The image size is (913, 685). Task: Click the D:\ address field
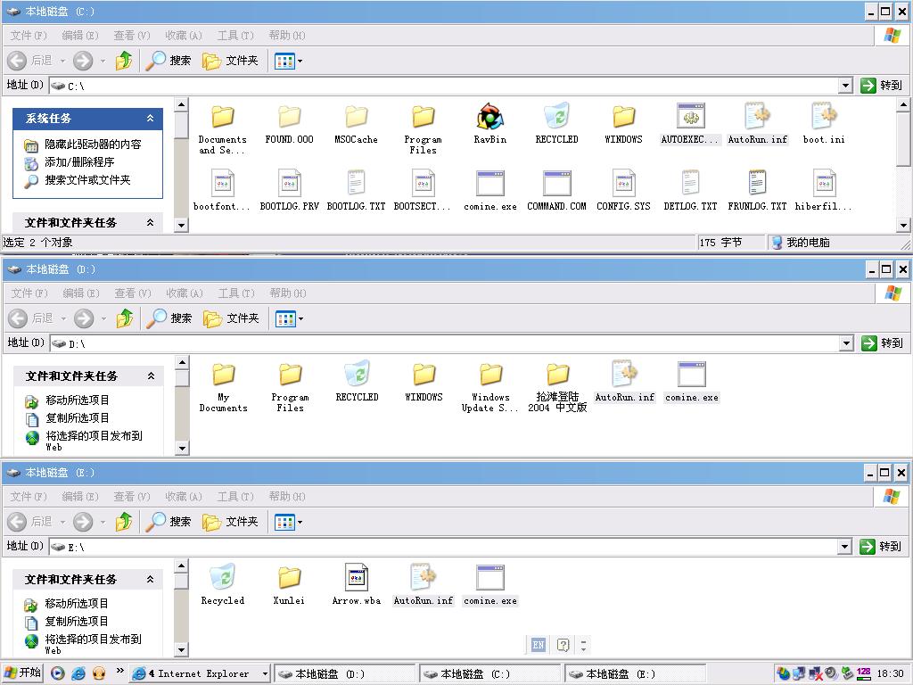[x=445, y=343]
